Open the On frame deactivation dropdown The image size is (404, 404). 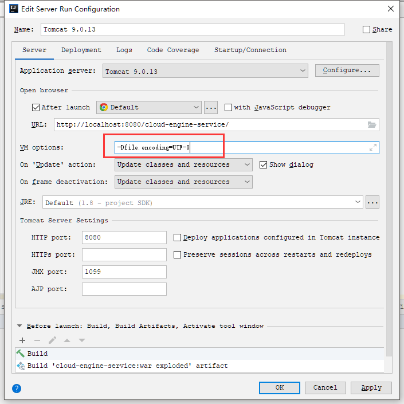coord(183,182)
